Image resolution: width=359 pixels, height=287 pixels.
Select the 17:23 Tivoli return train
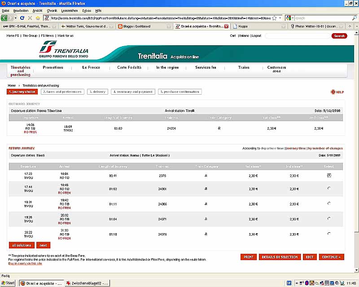click(x=329, y=175)
